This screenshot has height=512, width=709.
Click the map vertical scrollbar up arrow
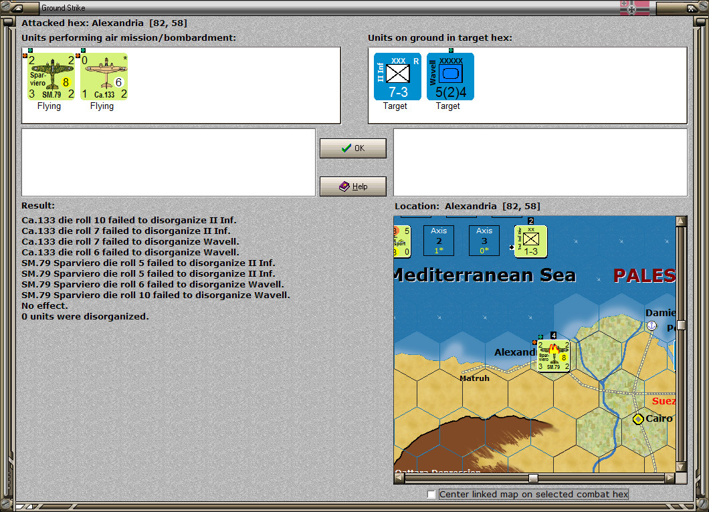(x=681, y=221)
